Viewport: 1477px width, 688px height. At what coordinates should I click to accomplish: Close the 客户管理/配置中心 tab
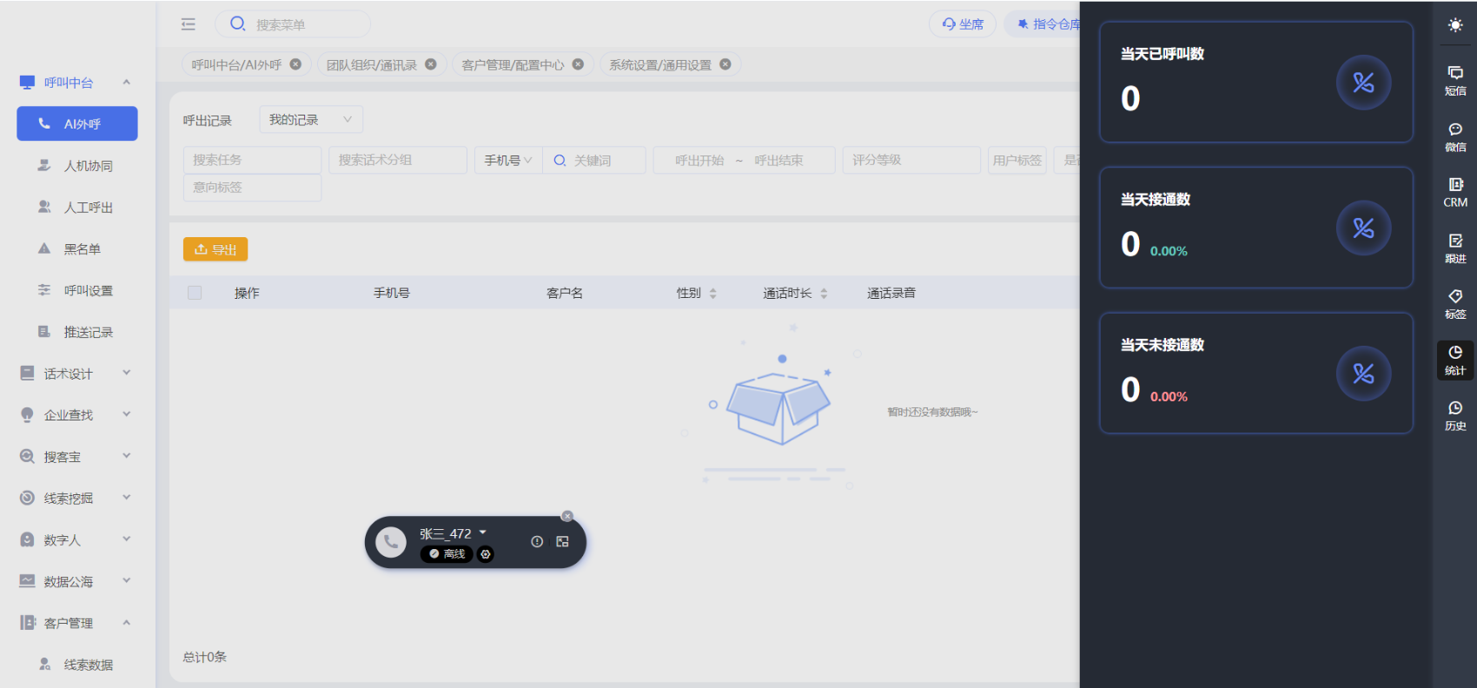click(578, 64)
